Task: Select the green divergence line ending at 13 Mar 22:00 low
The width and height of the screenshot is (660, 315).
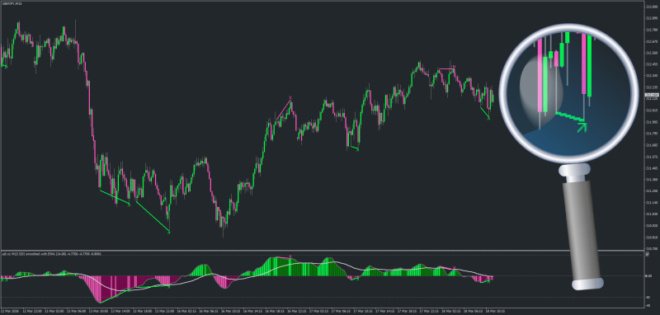Action: [152, 216]
